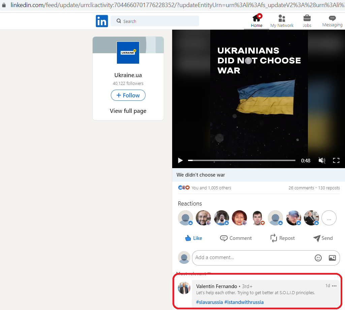
Task: Open the Ukraine.ua page name link
Action: click(x=128, y=75)
